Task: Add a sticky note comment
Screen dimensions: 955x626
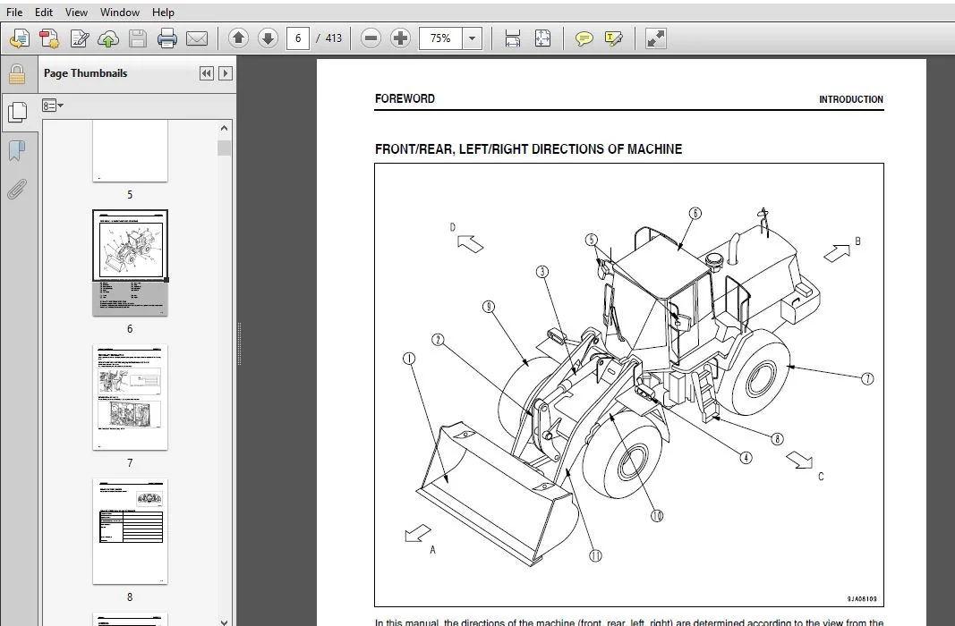Action: 584,38
